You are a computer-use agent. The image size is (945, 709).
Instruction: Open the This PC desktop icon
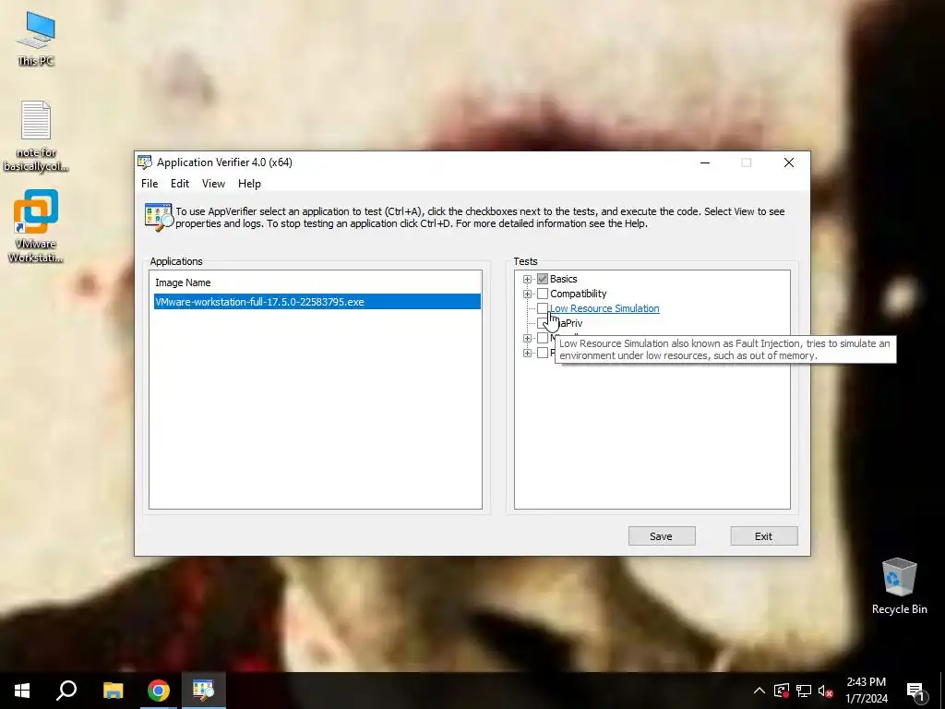(36, 39)
